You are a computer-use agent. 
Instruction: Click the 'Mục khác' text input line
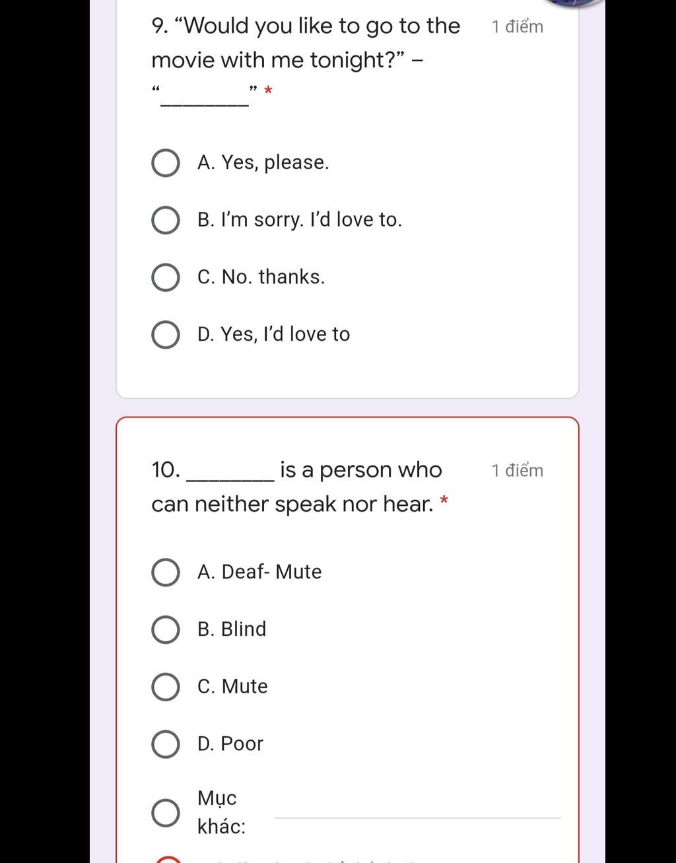[417, 811]
